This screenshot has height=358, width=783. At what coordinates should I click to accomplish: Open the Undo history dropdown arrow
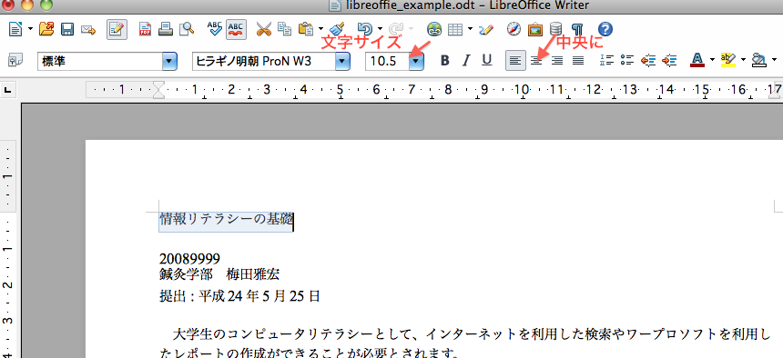(380, 29)
